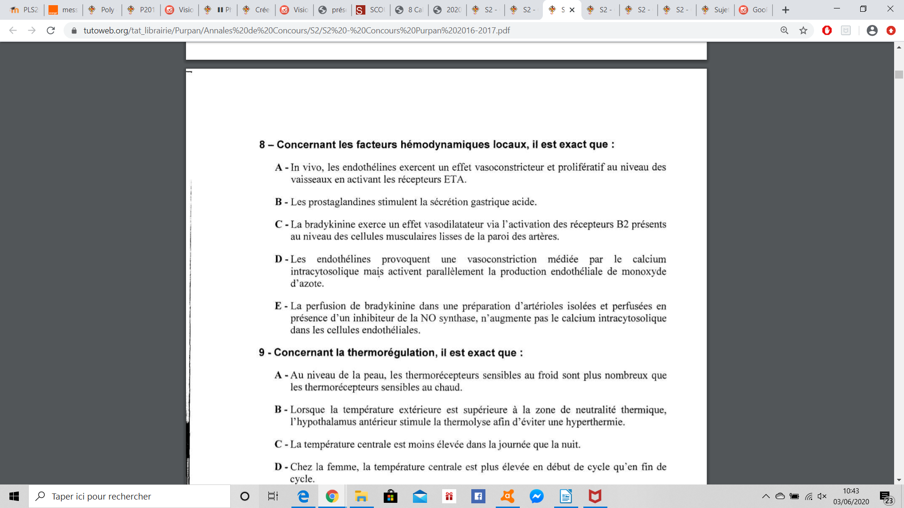Click the PDF URL address bar
This screenshot has width=904, height=508.
pyautogui.click(x=297, y=31)
